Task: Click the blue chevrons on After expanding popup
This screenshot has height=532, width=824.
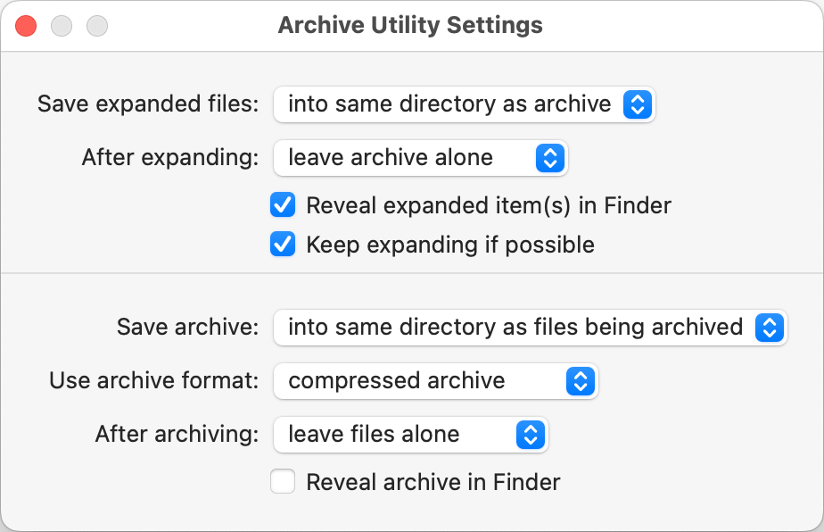Action: pyautogui.click(x=549, y=158)
